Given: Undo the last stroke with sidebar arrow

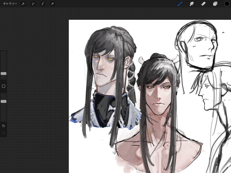Looking at the screenshot, I should 3,126.
